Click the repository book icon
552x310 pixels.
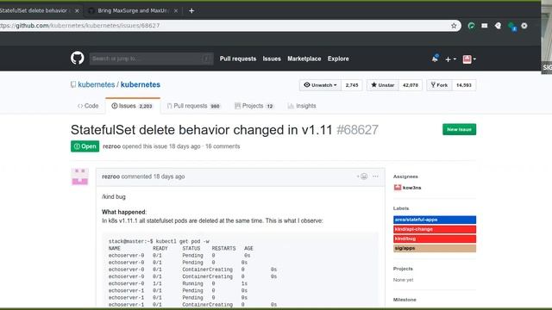point(73,84)
